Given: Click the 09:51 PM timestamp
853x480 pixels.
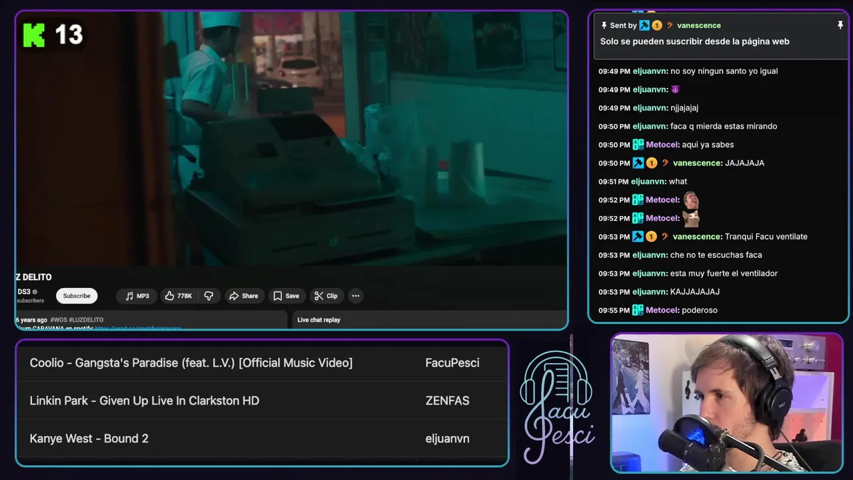Looking at the screenshot, I should [x=613, y=181].
